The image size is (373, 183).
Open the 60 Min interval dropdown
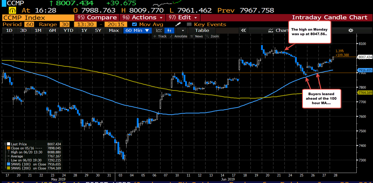pos(137,30)
